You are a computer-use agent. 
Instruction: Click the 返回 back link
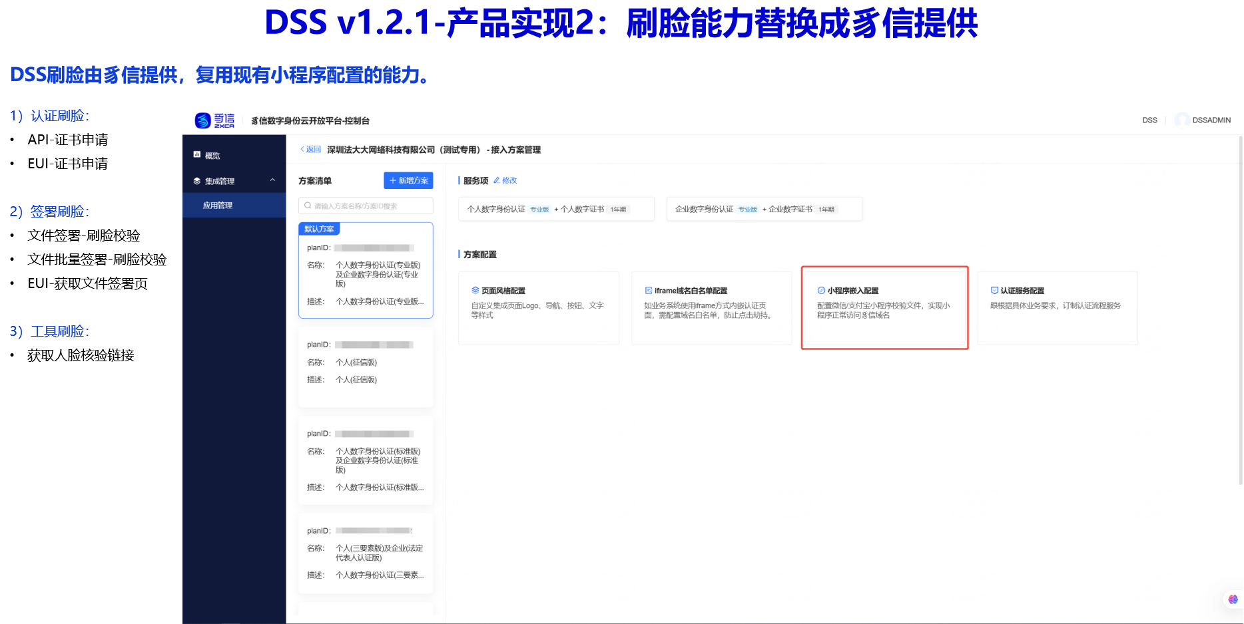[310, 150]
